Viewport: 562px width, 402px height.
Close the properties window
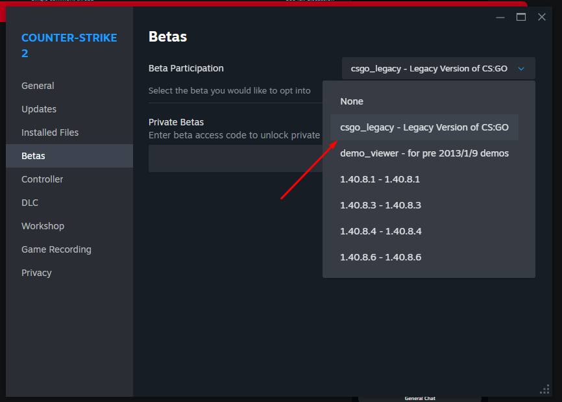542,17
